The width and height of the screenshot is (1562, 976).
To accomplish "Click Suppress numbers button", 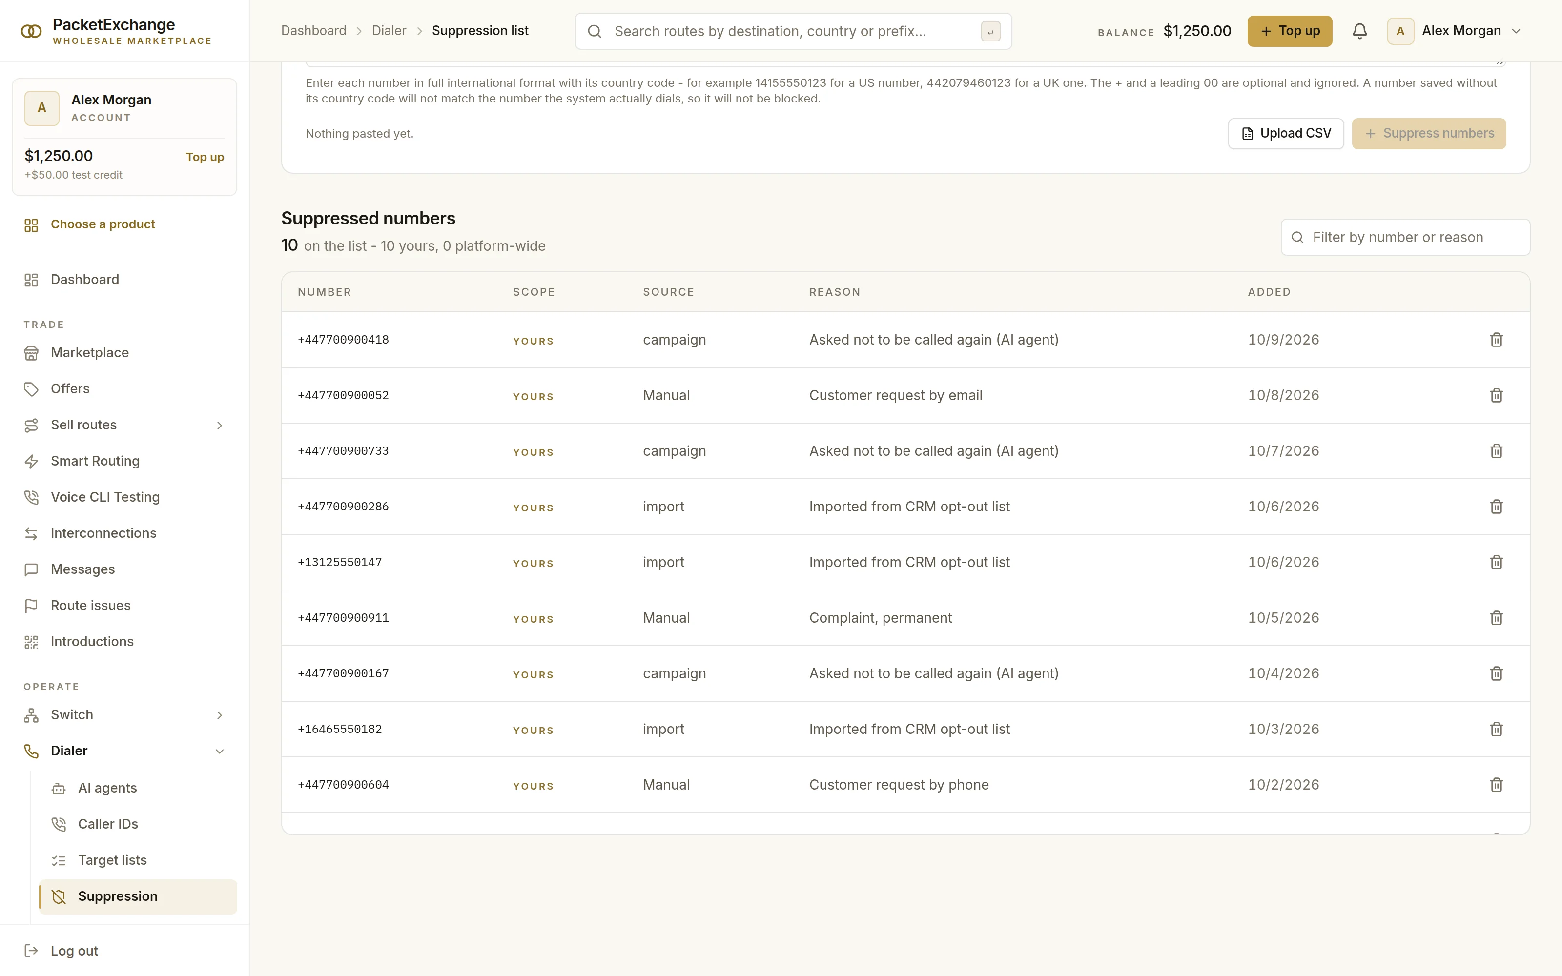I will [x=1429, y=134].
